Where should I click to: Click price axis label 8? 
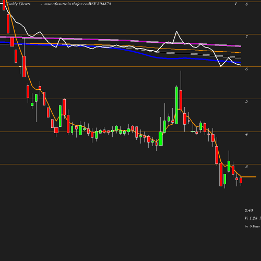point(246,4)
